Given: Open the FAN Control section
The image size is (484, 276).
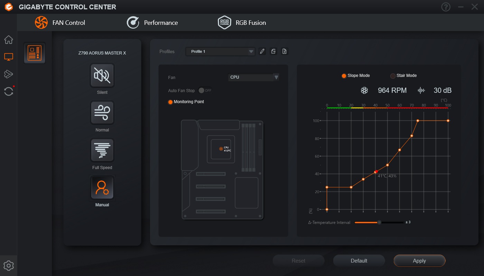Looking at the screenshot, I should pyautogui.click(x=60, y=23).
